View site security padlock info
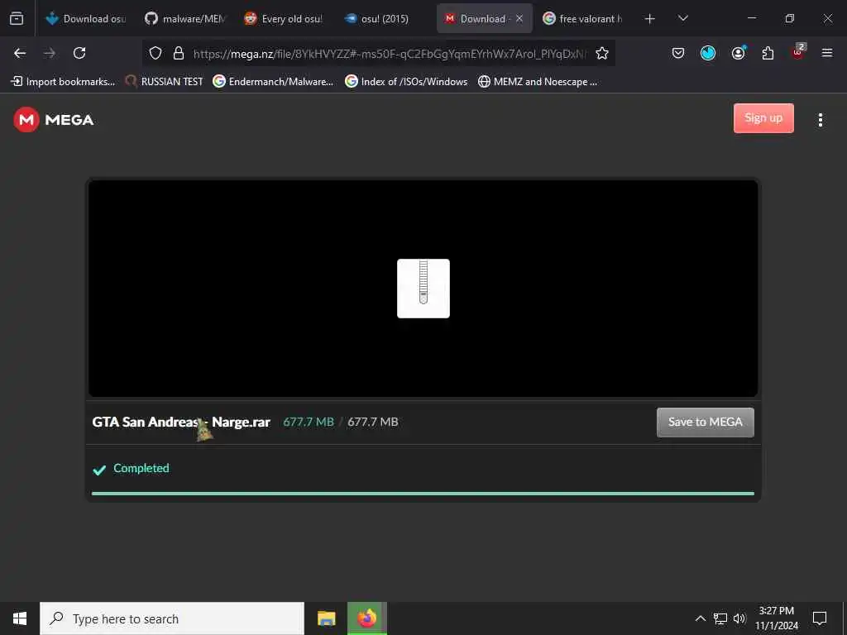847x635 pixels. (x=179, y=53)
